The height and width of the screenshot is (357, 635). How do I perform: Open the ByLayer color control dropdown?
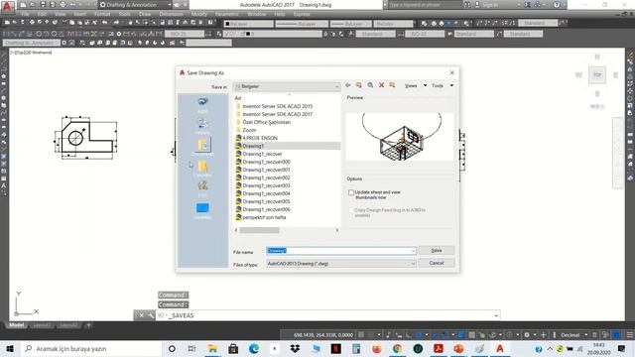pos(249,24)
